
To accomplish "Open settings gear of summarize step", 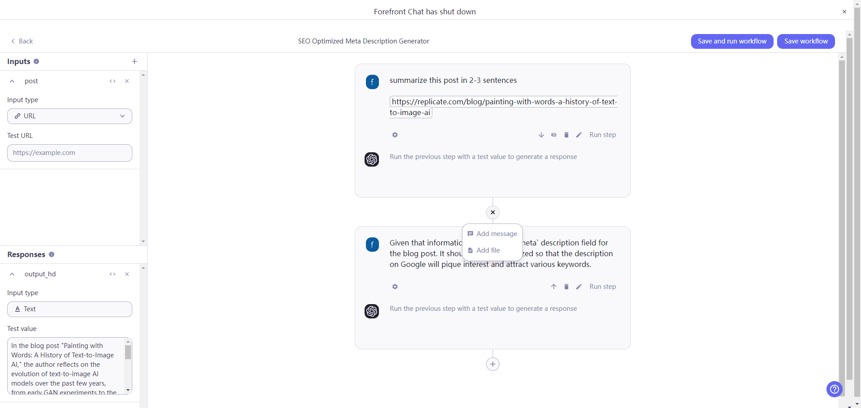I will [x=395, y=135].
